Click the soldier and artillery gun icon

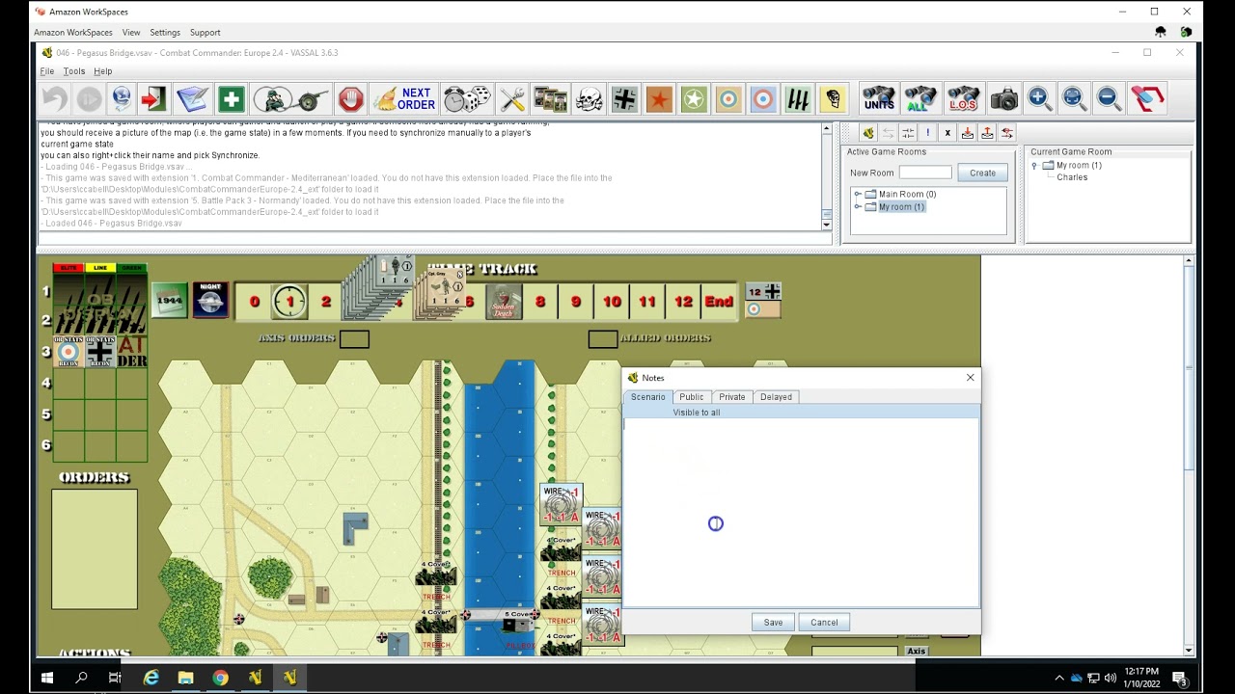click(291, 98)
